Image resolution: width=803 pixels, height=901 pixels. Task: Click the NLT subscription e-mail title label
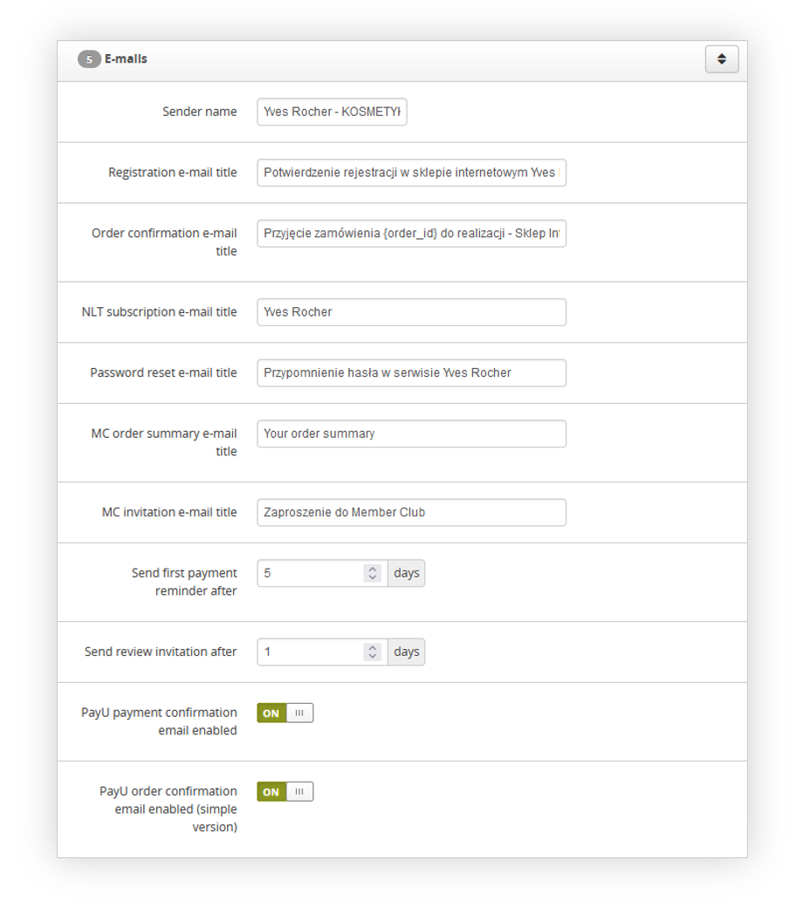160,312
